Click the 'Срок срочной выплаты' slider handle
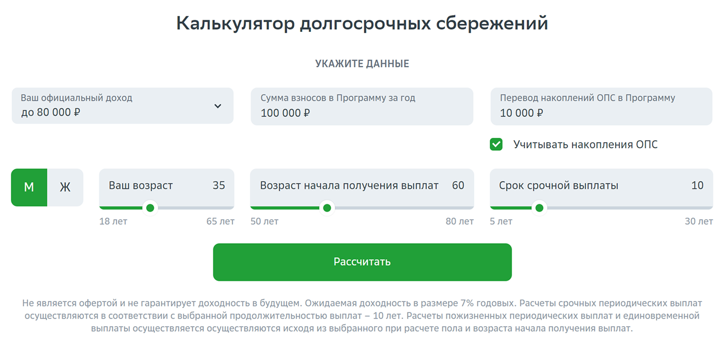The width and height of the screenshot is (725, 353). [539, 208]
